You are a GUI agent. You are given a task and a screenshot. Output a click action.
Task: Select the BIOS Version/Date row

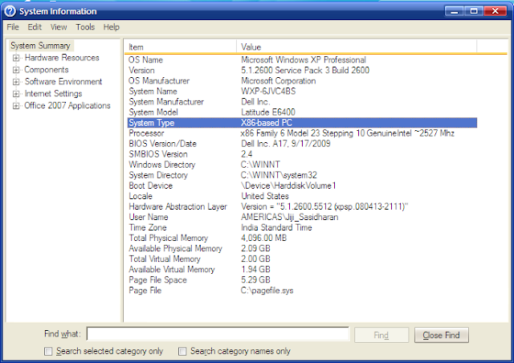302,144
